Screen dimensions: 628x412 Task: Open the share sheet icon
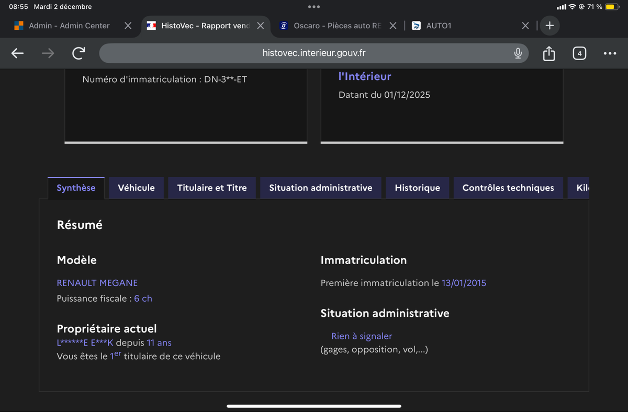548,53
